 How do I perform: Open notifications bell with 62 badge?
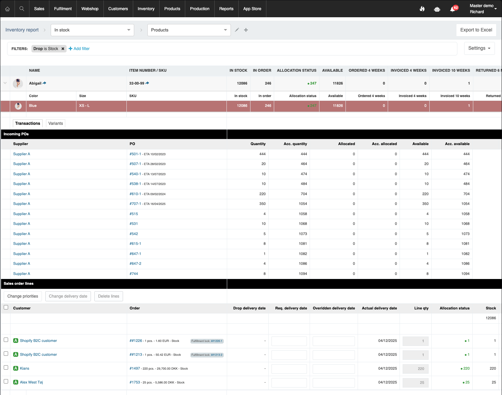453,9
